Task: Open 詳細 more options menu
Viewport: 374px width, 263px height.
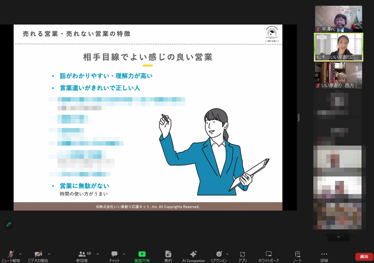Action: click(324, 254)
